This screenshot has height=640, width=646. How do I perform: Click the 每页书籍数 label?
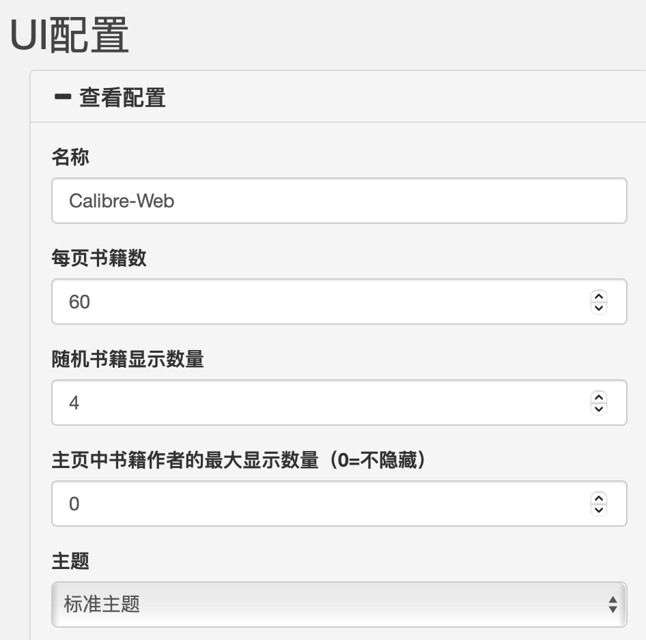click(x=99, y=259)
